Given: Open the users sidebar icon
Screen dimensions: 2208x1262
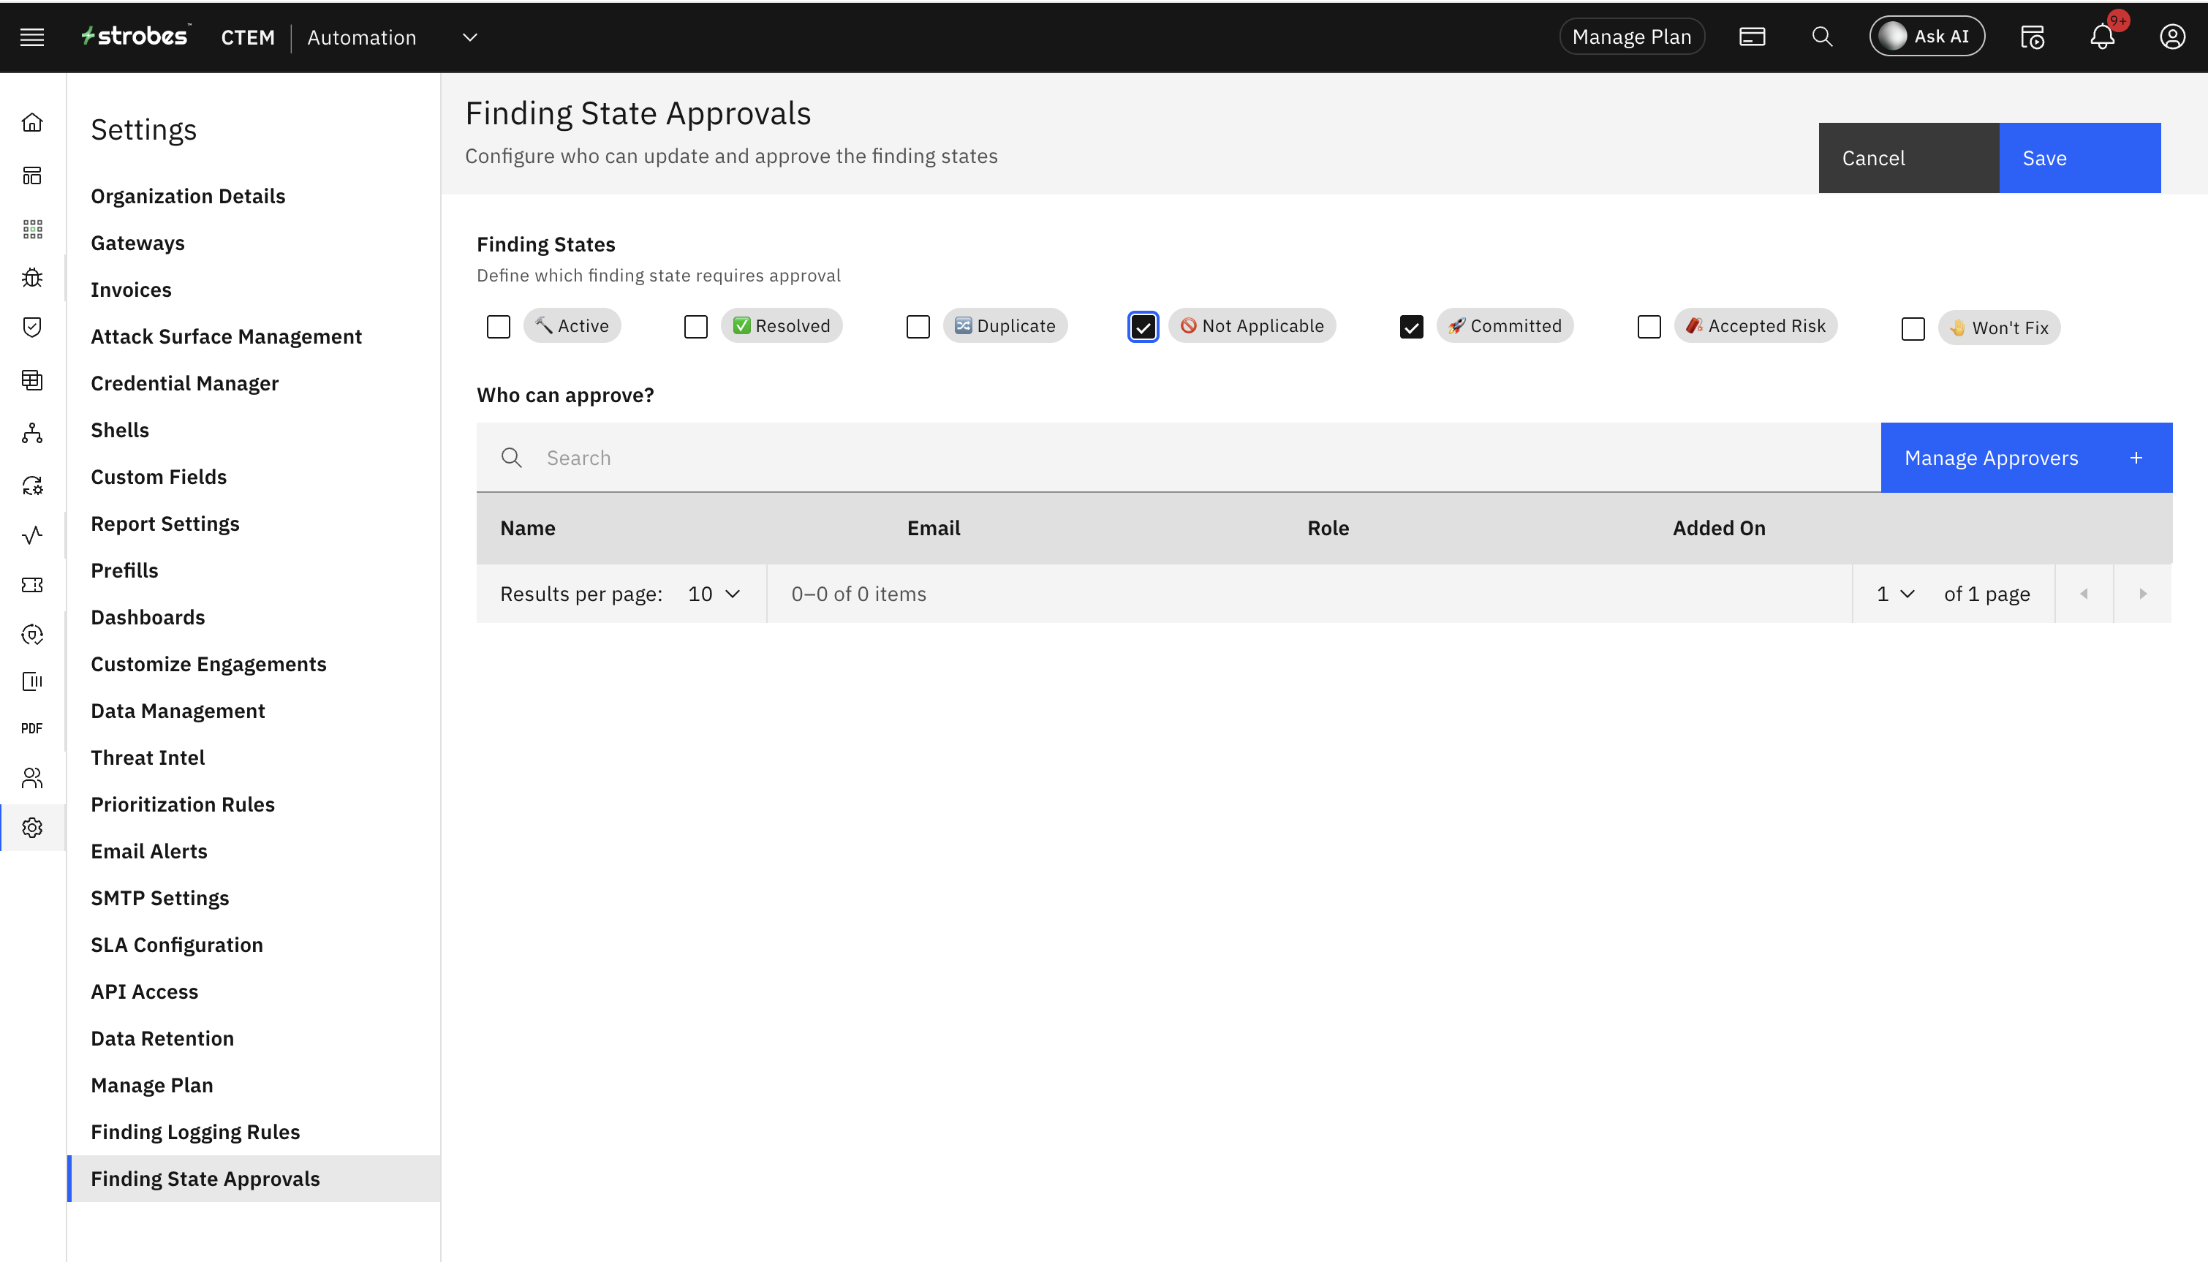Looking at the screenshot, I should [x=32, y=777].
